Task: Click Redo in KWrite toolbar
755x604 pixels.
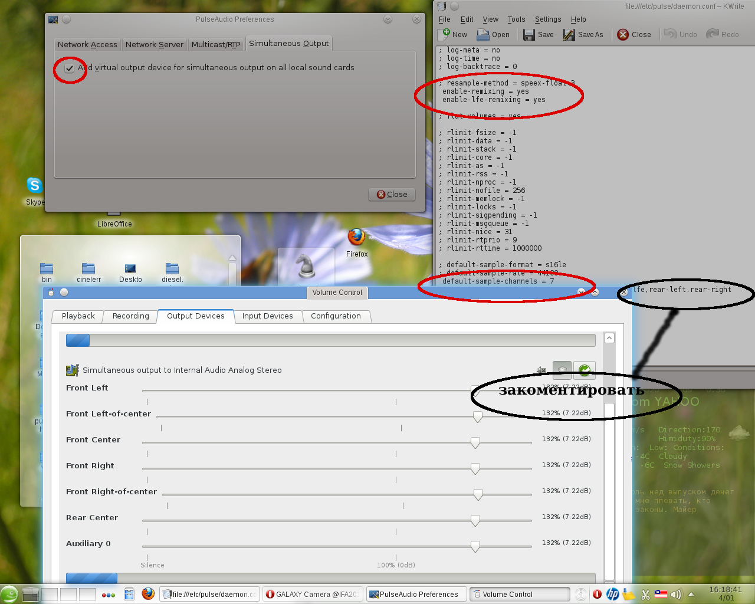Action: (x=723, y=34)
